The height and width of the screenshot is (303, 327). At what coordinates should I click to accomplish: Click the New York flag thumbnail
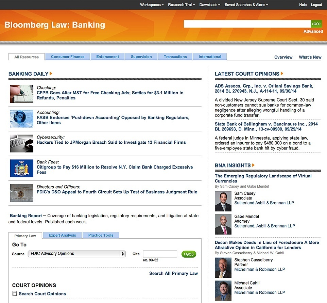coord(22,168)
